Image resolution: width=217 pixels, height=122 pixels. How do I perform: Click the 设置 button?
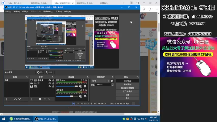[127, 95]
